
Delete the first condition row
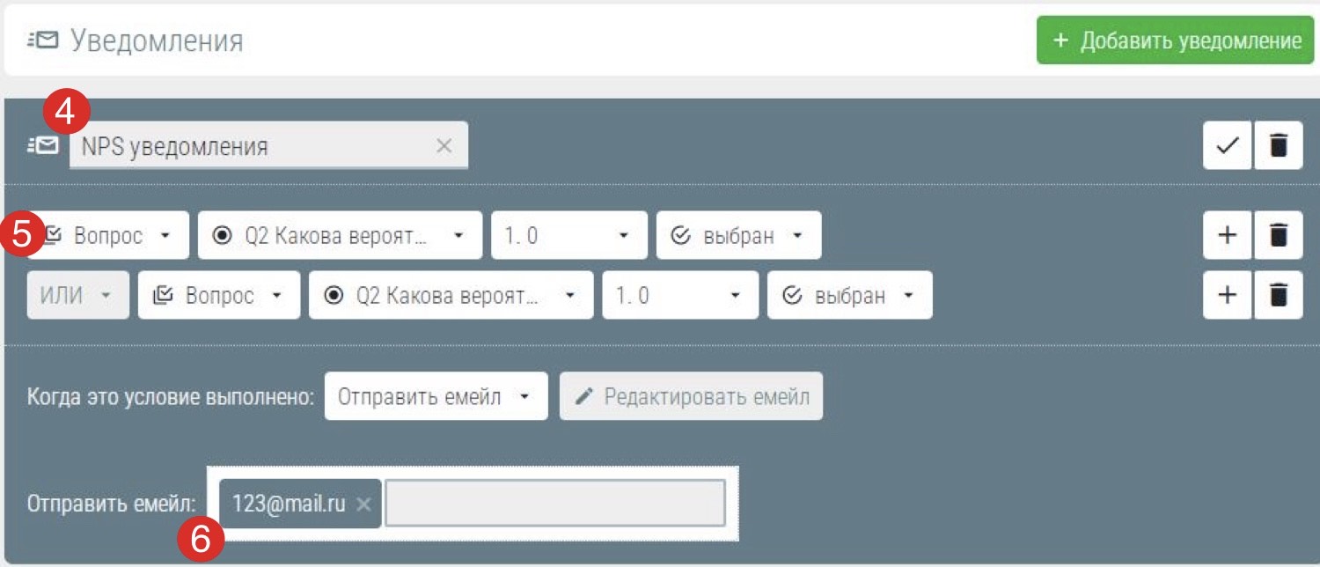click(1279, 235)
